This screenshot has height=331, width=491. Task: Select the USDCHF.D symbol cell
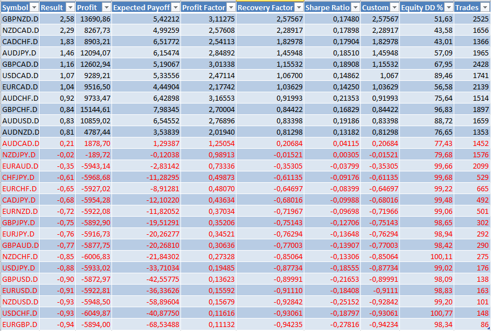click(20, 313)
